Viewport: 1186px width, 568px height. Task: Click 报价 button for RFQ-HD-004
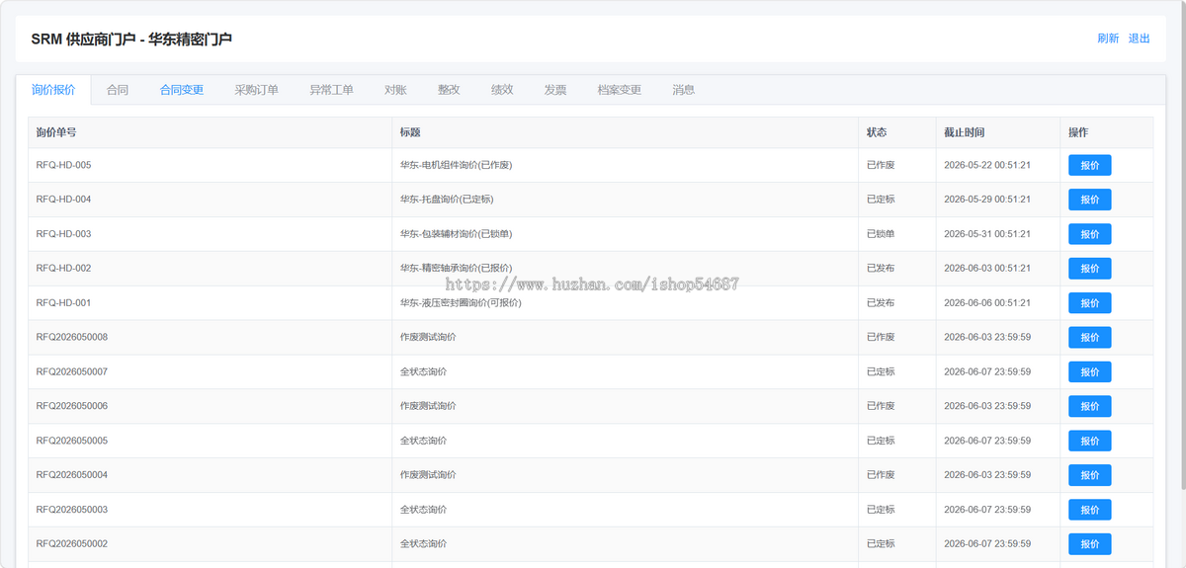coord(1090,200)
